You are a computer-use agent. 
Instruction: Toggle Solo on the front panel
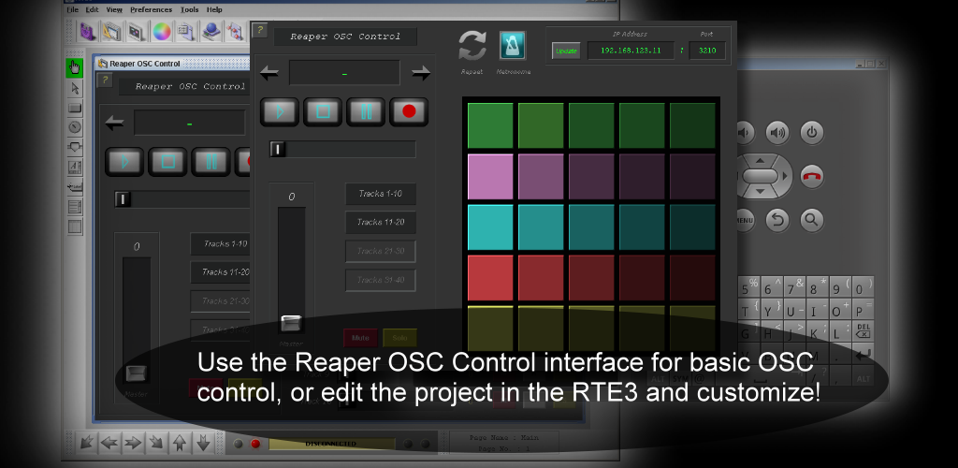point(399,338)
